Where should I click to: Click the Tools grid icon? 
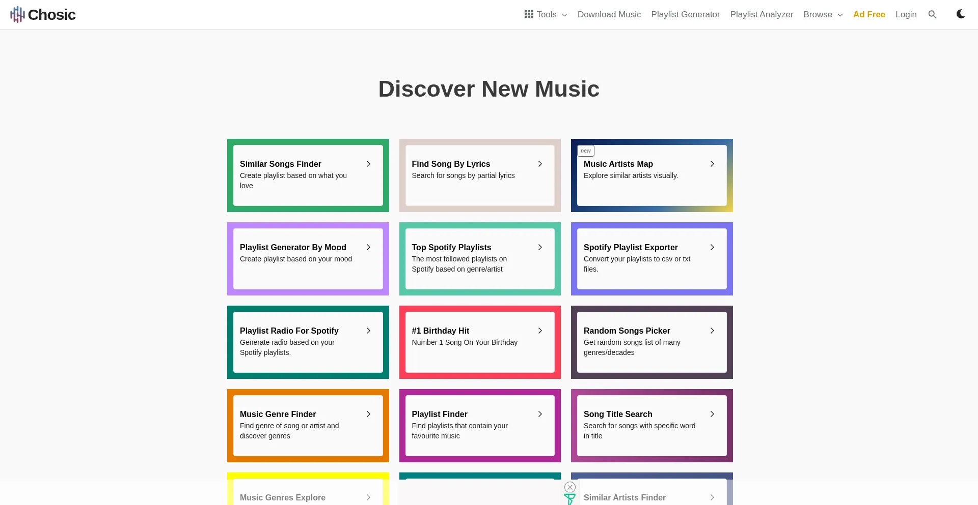tap(529, 14)
